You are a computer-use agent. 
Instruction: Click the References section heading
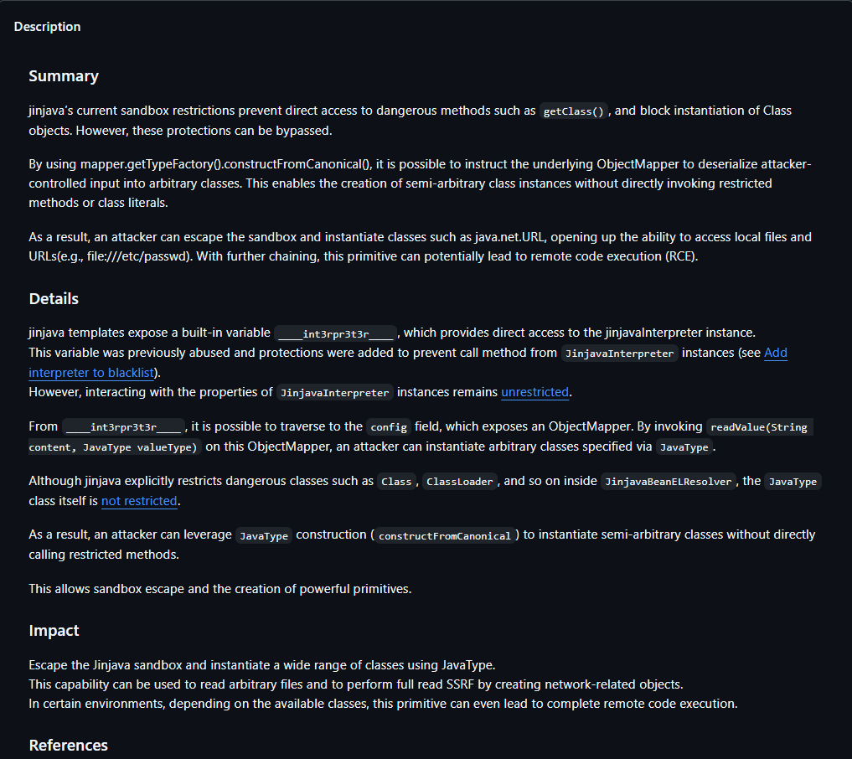68,745
